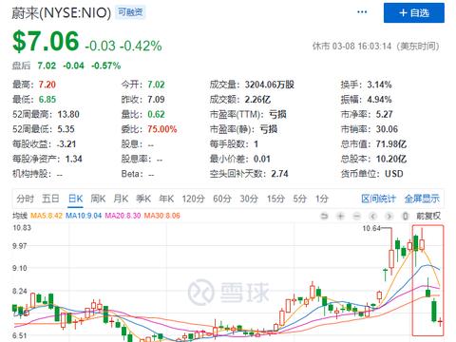This screenshot has width=456, height=342.
Task: Click the MA30:8.06 moving average label
Action: 162,216
